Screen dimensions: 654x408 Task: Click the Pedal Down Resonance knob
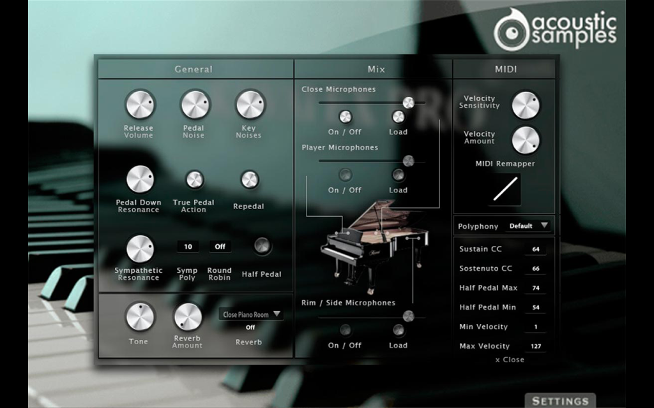pos(140,179)
